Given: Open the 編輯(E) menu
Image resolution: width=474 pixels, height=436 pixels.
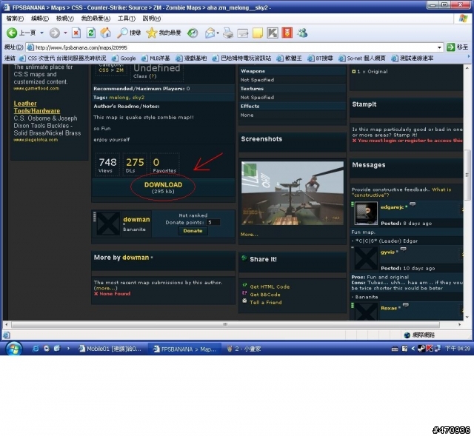Looking at the screenshot, I should pyautogui.click(x=40, y=19).
